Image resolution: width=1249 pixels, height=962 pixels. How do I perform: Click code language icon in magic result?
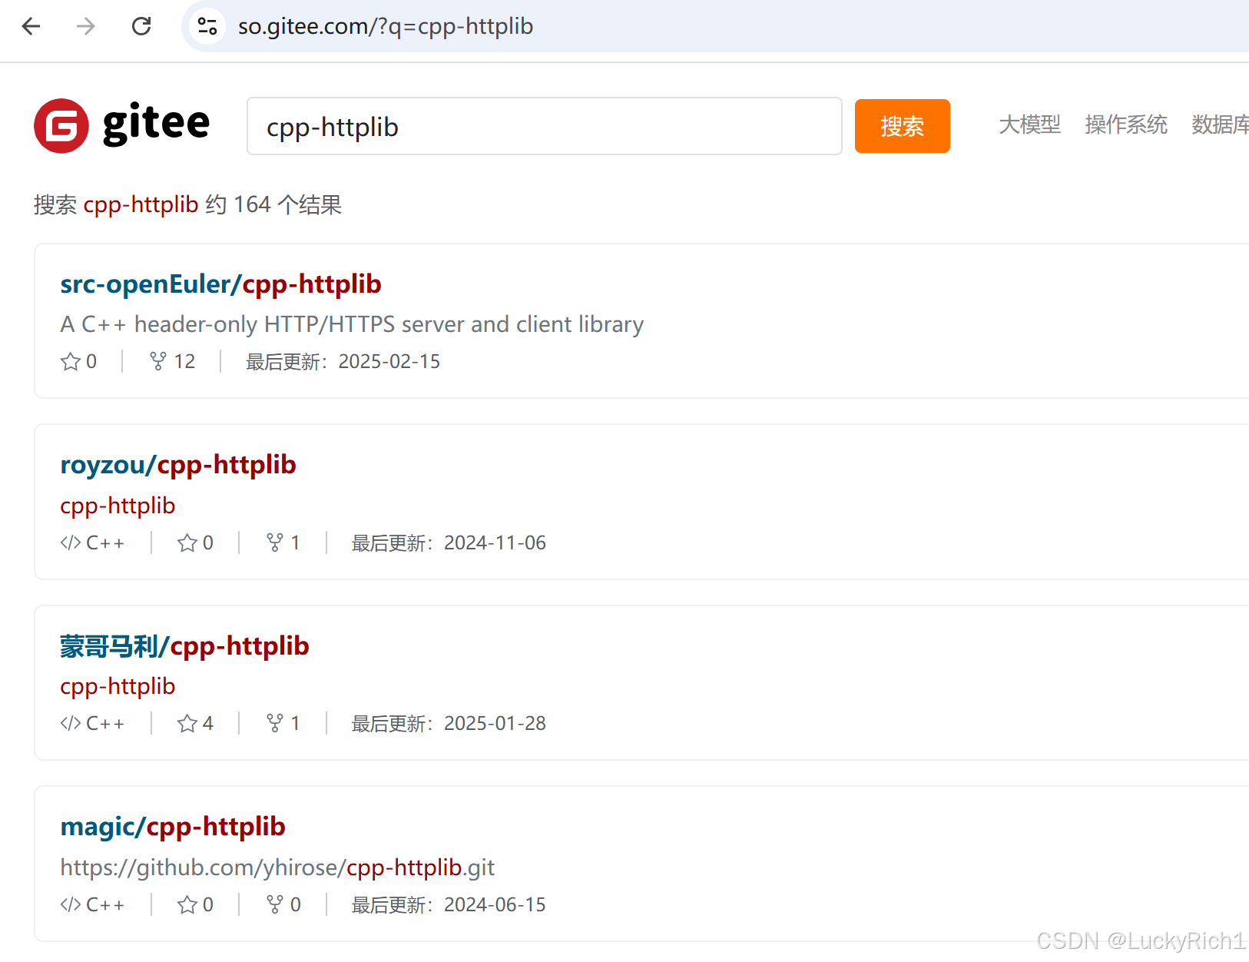click(x=71, y=904)
